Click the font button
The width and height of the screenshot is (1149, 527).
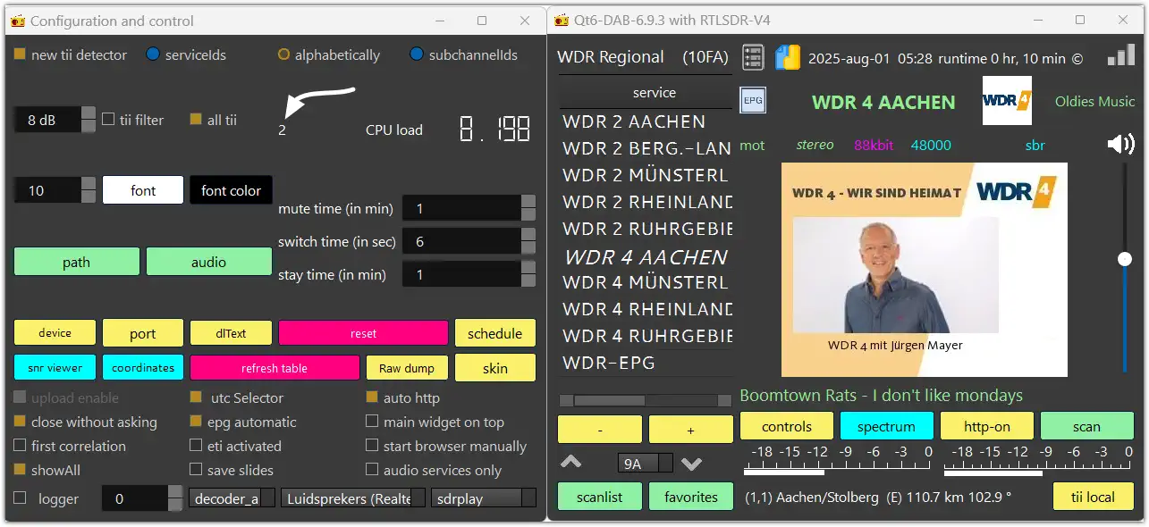point(143,190)
